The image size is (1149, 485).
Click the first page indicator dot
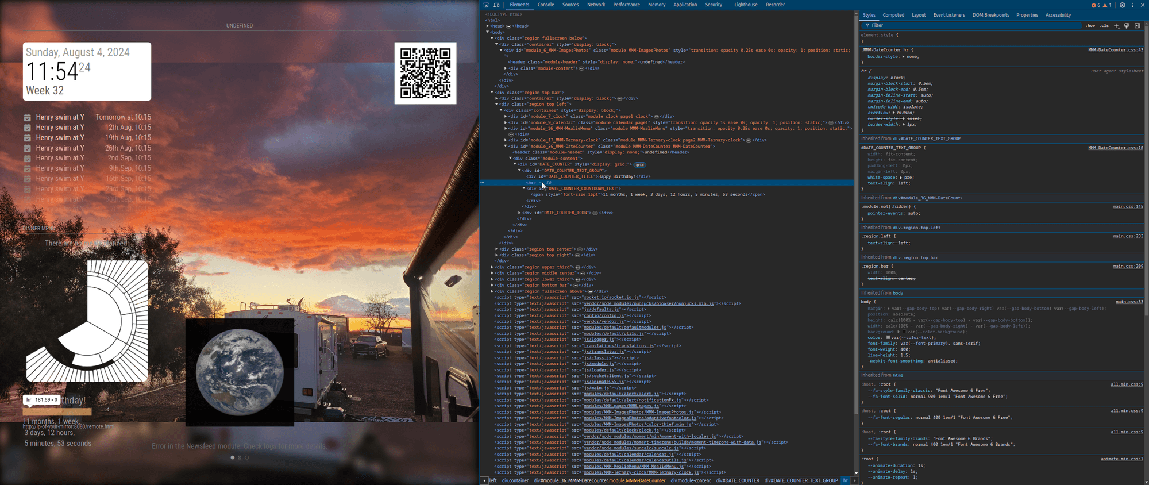coord(232,457)
